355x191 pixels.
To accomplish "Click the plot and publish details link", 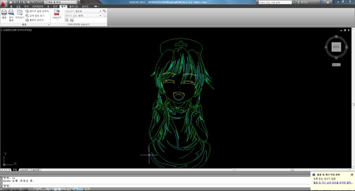I will click(x=333, y=183).
